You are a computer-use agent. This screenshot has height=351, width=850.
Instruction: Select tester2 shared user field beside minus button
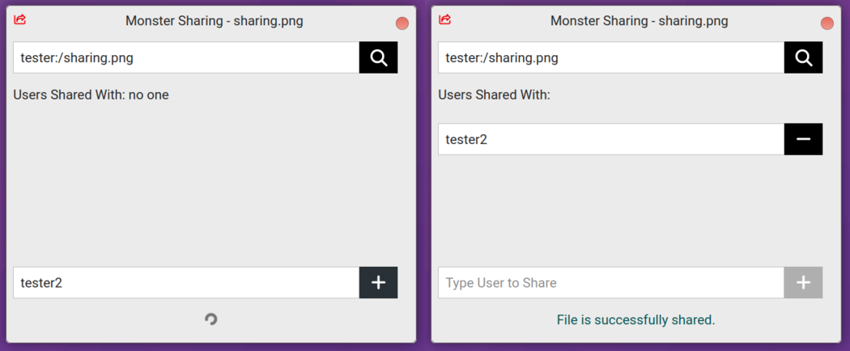tap(611, 139)
